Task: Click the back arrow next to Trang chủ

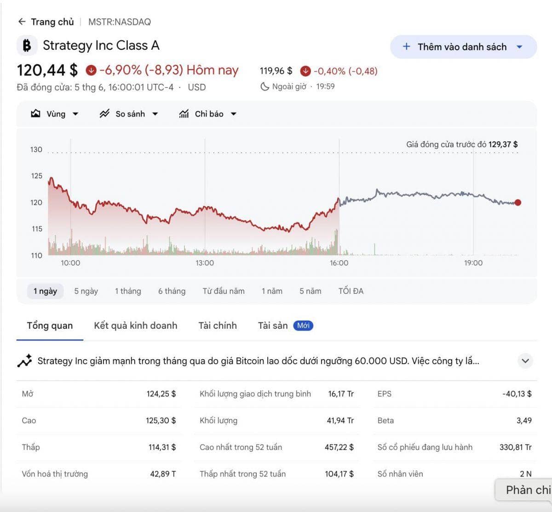Action: click(22, 22)
